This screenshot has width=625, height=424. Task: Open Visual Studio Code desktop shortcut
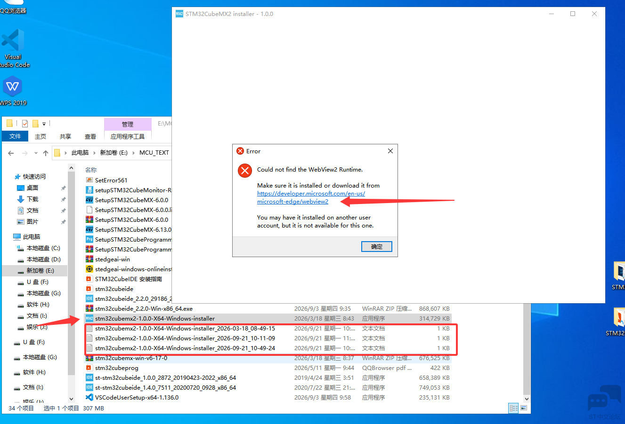click(13, 48)
